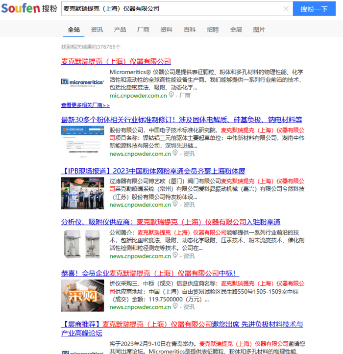Image resolution: width=343 pixels, height=354 pixels.
Task: Expand 查看更多相关厂商>> link
Action: pyautogui.click(x=85, y=105)
